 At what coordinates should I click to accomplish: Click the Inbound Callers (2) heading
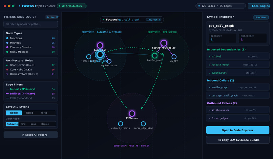[220, 81]
